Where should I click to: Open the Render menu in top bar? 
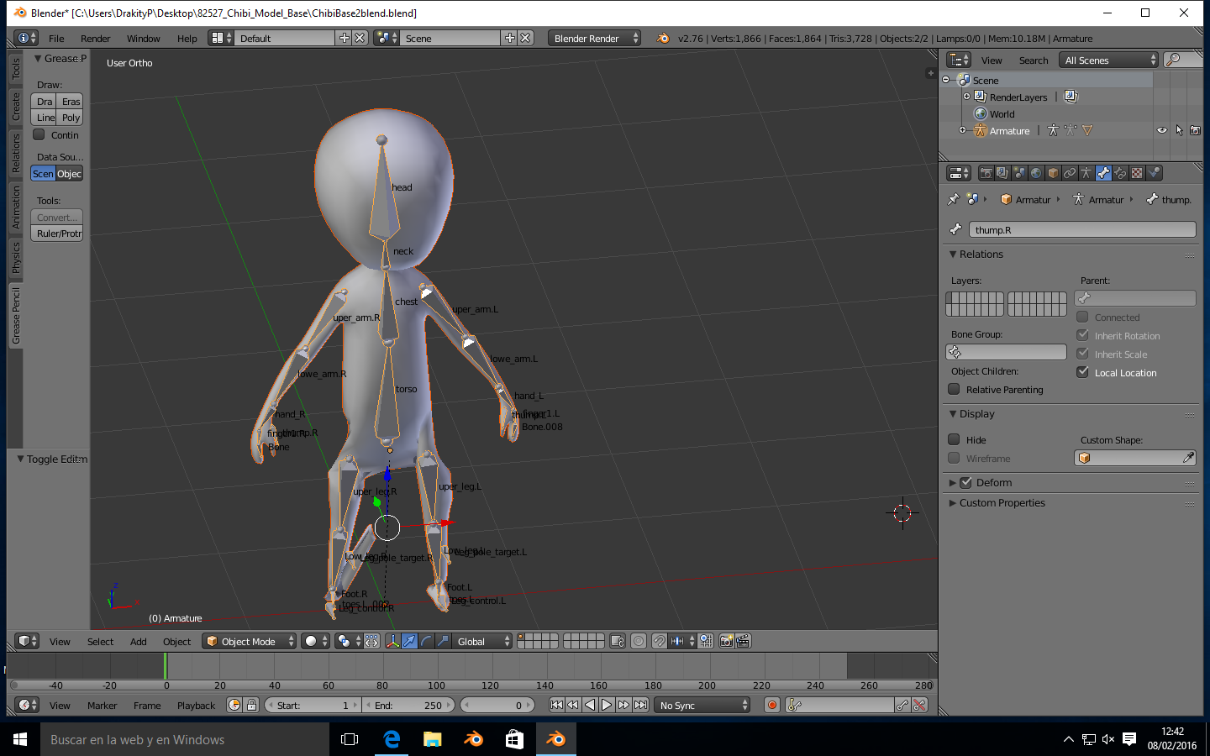click(x=95, y=38)
